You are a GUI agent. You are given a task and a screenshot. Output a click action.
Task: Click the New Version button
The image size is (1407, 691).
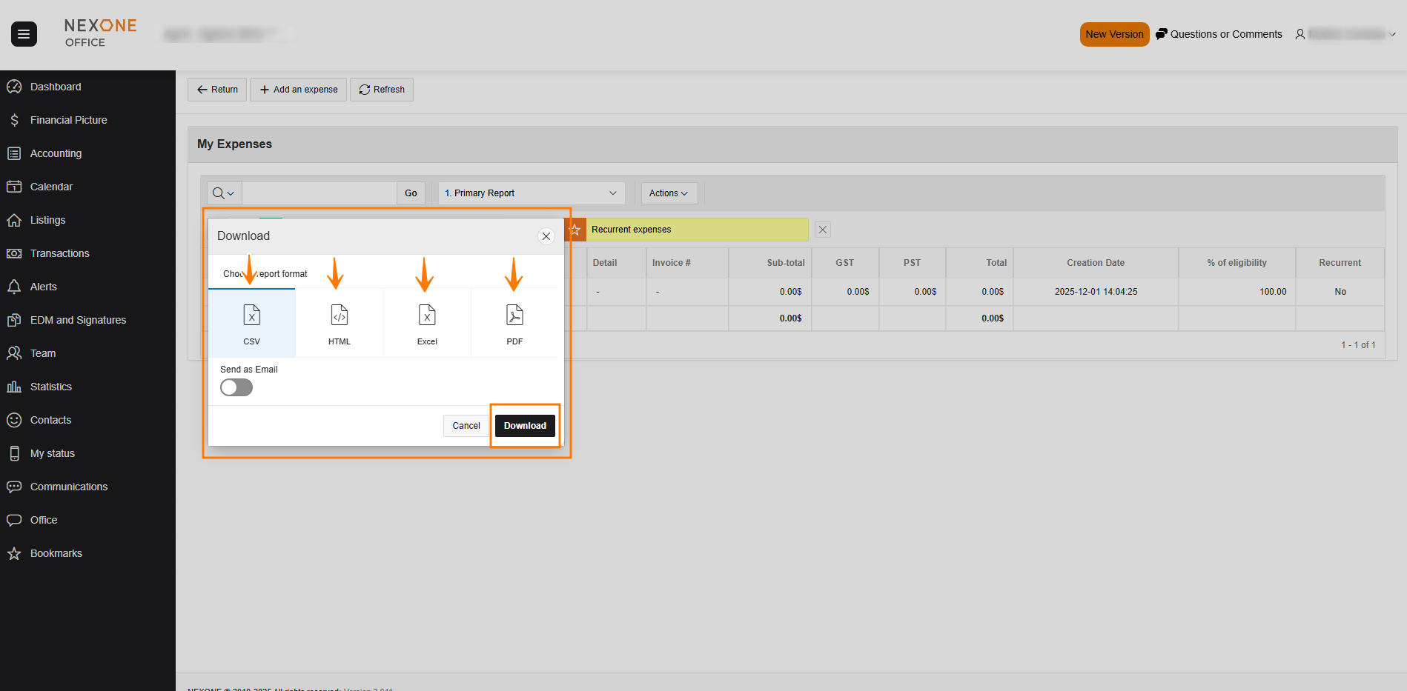click(1114, 34)
